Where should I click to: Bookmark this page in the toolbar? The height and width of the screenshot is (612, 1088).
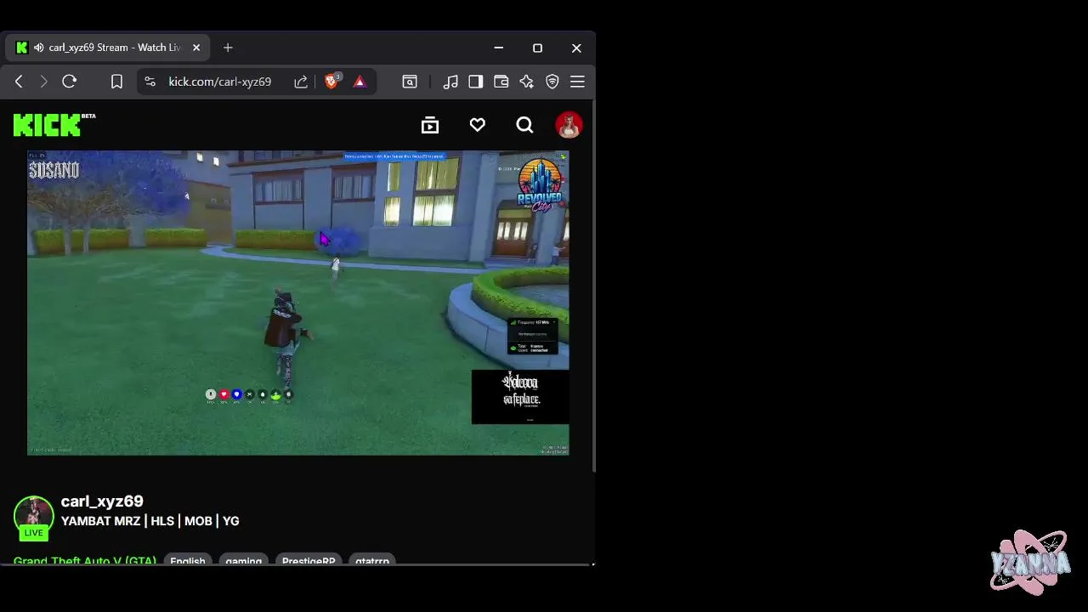coord(116,82)
